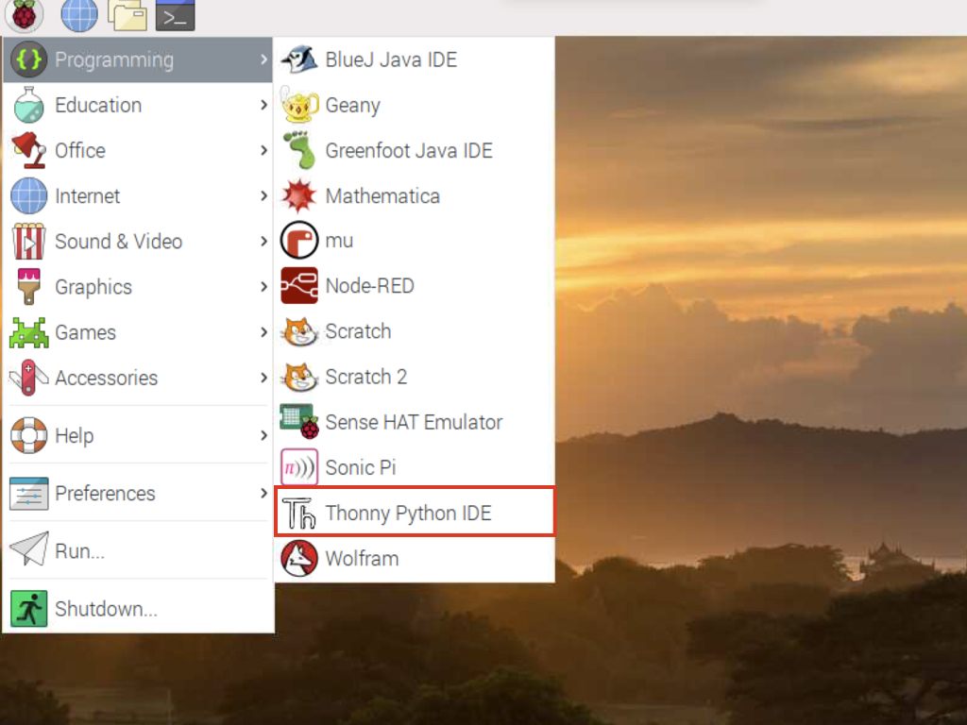Select the Education menu category label
The height and width of the screenshot is (725, 967).
(98, 105)
